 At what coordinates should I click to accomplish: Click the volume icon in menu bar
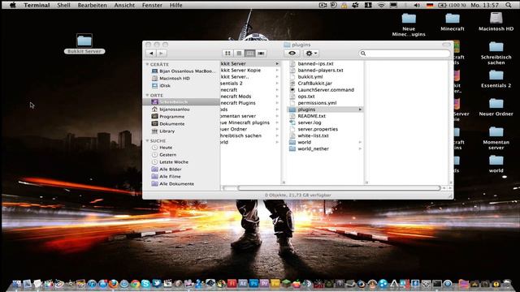tap(417, 5)
